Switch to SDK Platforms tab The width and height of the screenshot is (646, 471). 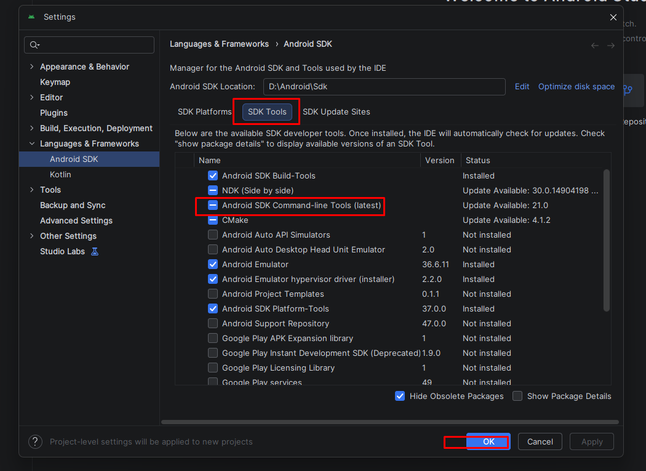[205, 112]
